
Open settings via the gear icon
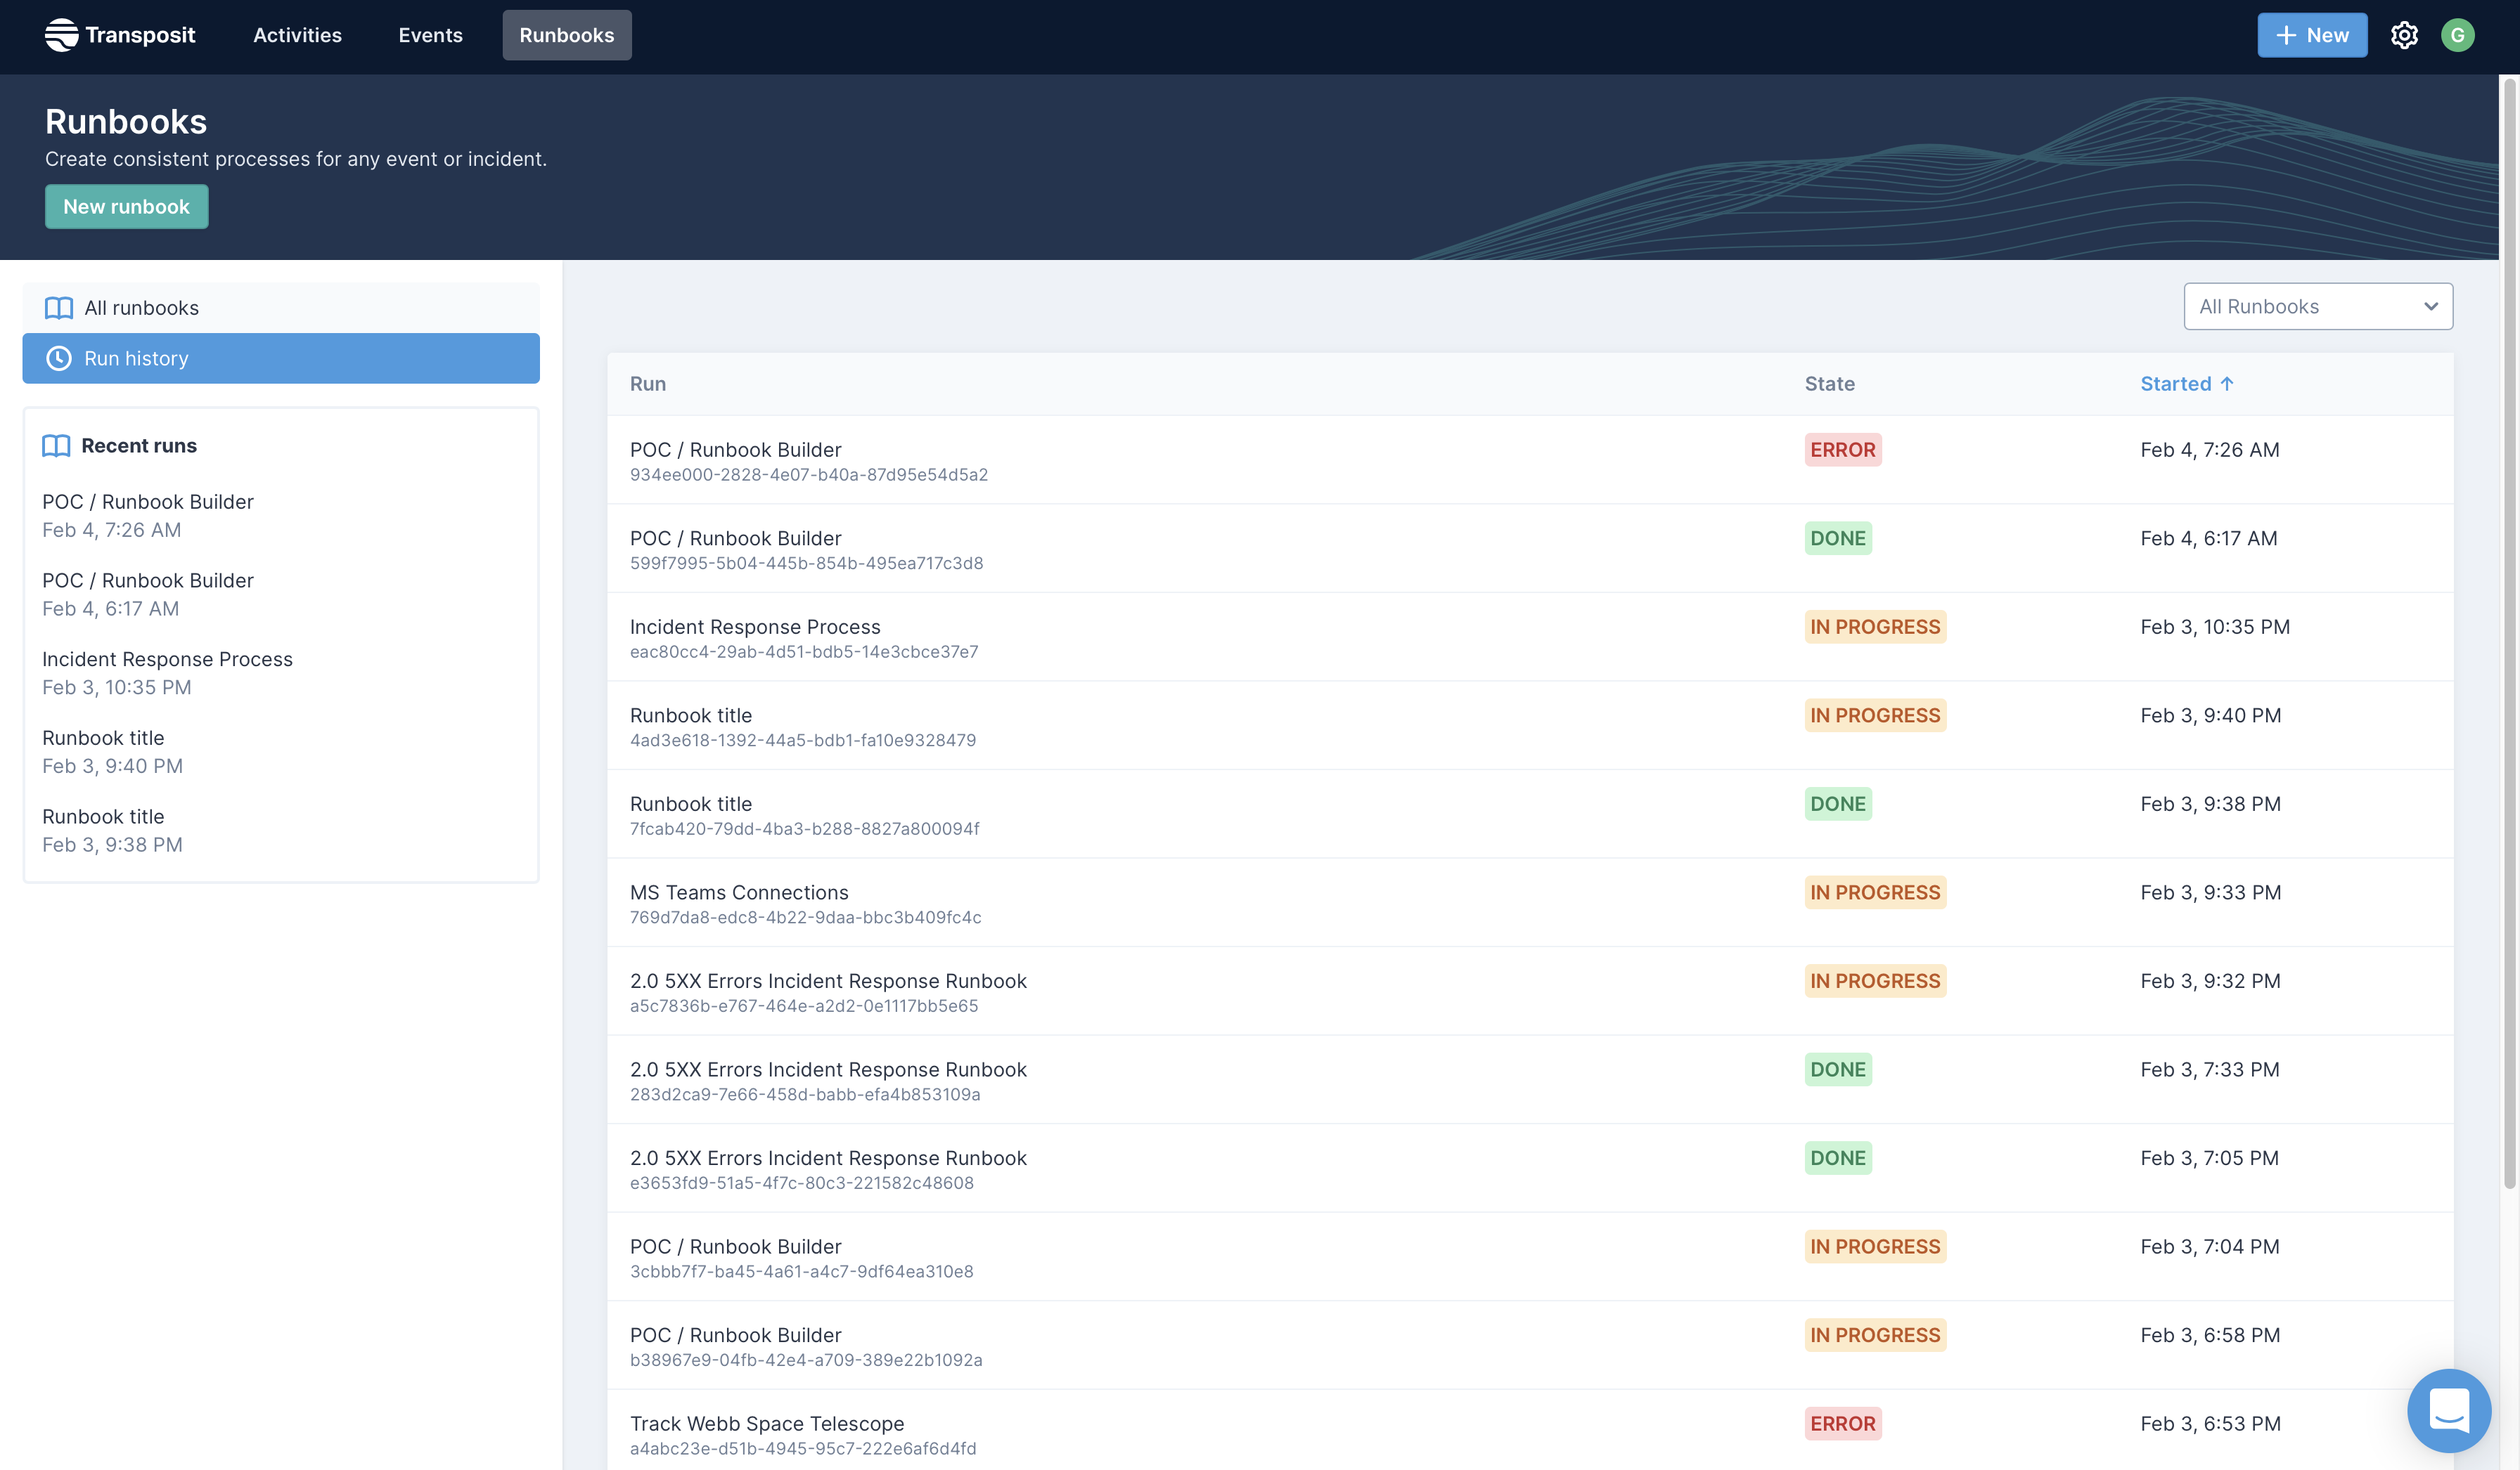click(2404, 35)
